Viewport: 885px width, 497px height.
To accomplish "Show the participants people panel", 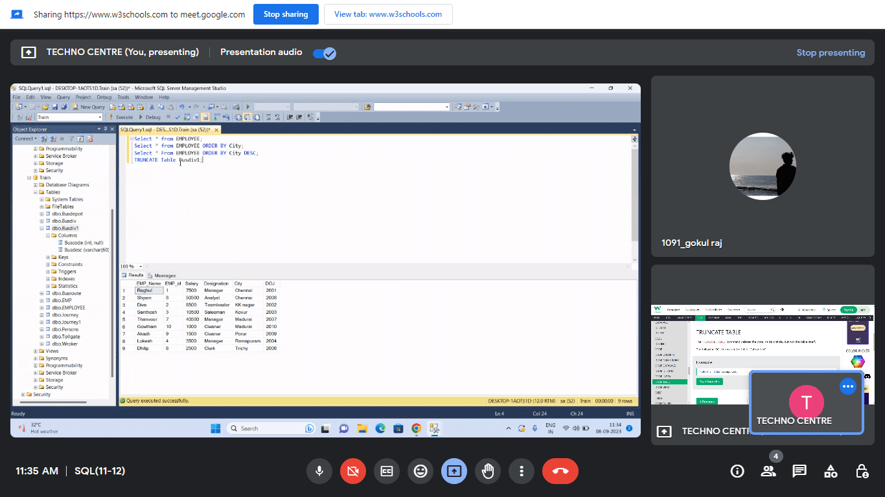I will [768, 471].
